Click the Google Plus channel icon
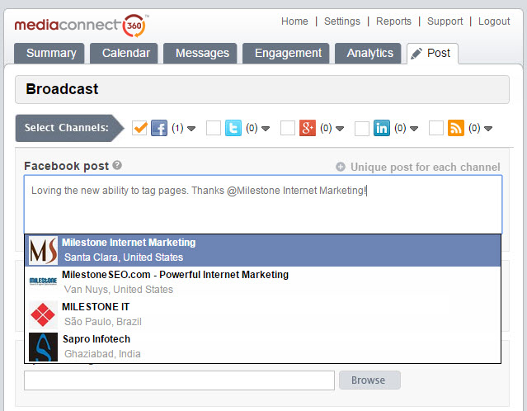This screenshot has height=411, width=527. [x=308, y=128]
